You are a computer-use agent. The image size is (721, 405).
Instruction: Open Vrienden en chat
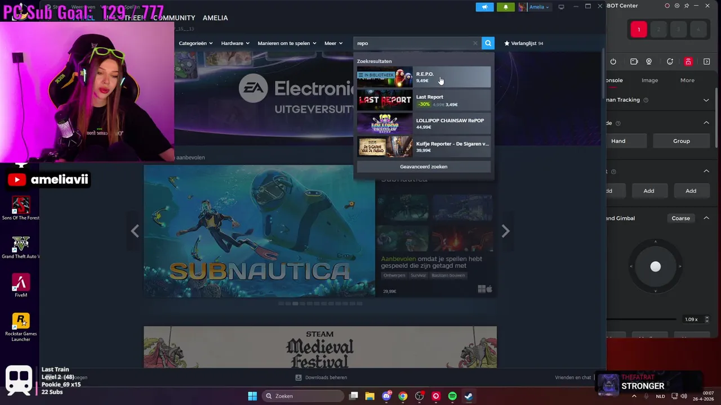573,377
